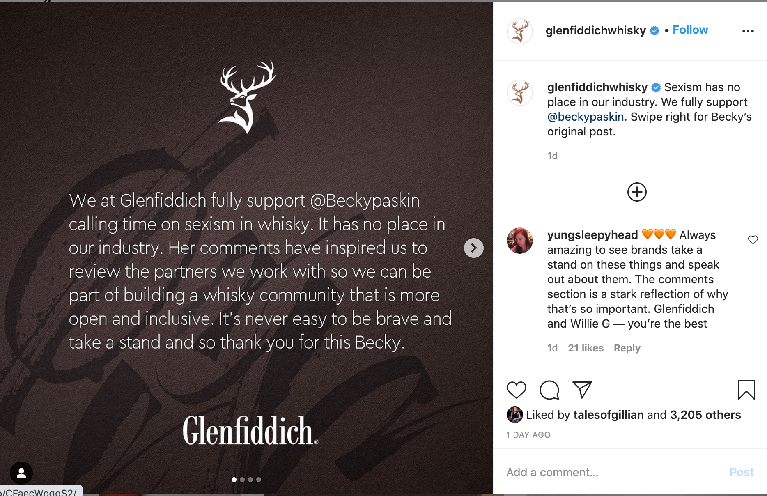The height and width of the screenshot is (496, 767).
Task: View the 3,205 others who liked
Action: click(x=705, y=415)
